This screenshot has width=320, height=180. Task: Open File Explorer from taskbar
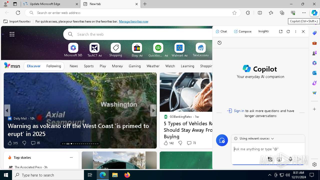115,175
